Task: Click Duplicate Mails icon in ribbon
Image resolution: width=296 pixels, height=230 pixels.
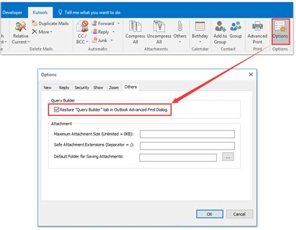Action: [x=34, y=23]
